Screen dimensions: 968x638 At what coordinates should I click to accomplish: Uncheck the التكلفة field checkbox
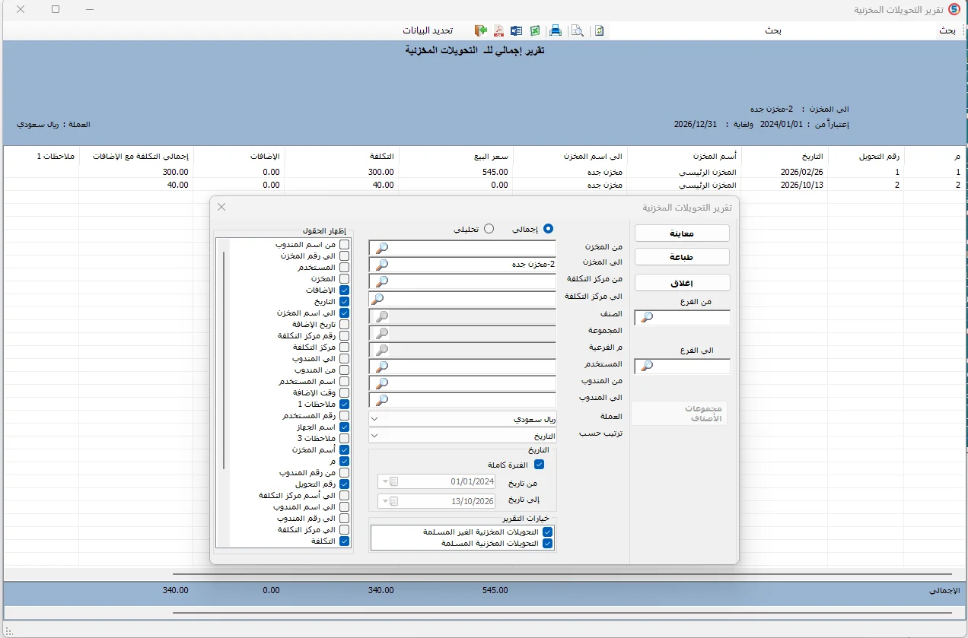[344, 541]
